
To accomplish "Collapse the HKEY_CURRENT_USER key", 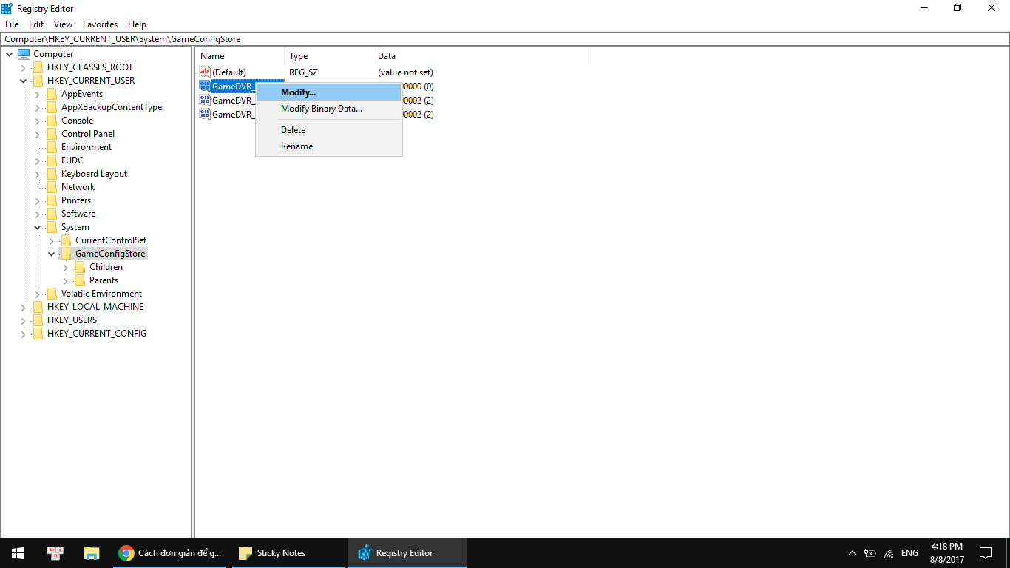I will [23, 80].
